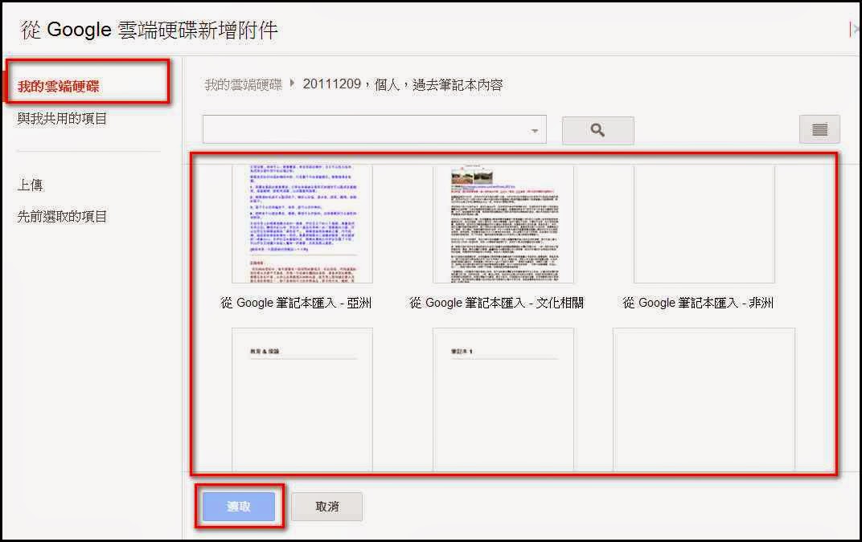The width and height of the screenshot is (862, 542).
Task: Click file name 從 Google 筆記本匯入 - 非洲
Action: [x=698, y=303]
